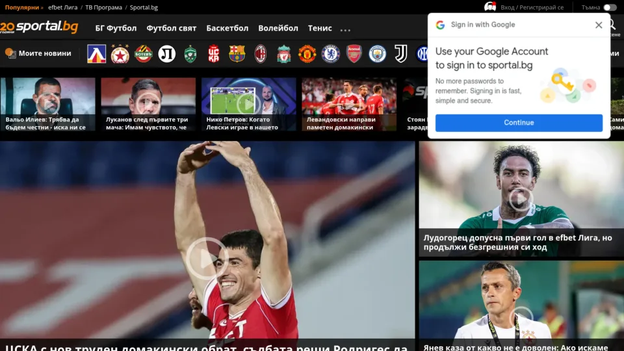Play the Ludogorets article video
This screenshot has height=351, width=624.
tap(521, 200)
